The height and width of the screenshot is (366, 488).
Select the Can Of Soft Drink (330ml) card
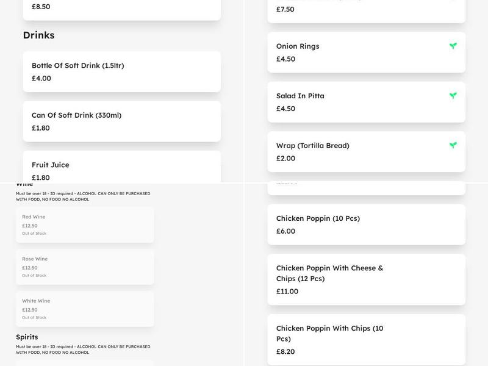click(x=121, y=121)
